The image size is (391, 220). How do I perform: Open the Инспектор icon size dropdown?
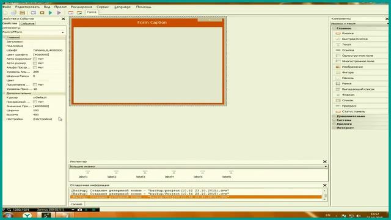coord(326,166)
